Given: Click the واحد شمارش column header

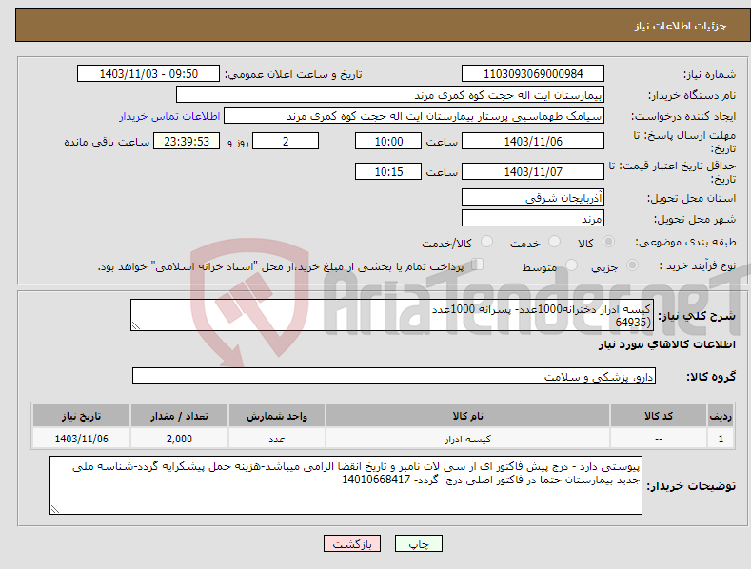Looking at the screenshot, I should (x=277, y=416).
